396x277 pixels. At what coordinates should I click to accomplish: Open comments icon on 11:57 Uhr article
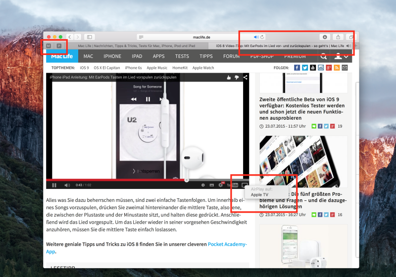click(x=314, y=126)
